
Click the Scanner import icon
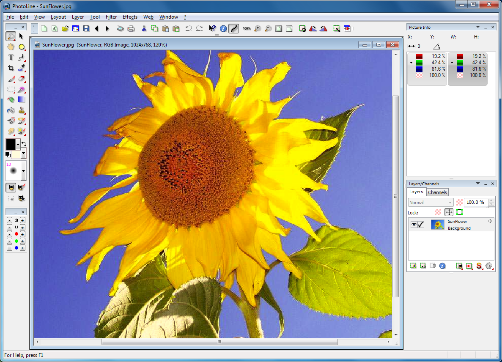[x=120, y=28]
